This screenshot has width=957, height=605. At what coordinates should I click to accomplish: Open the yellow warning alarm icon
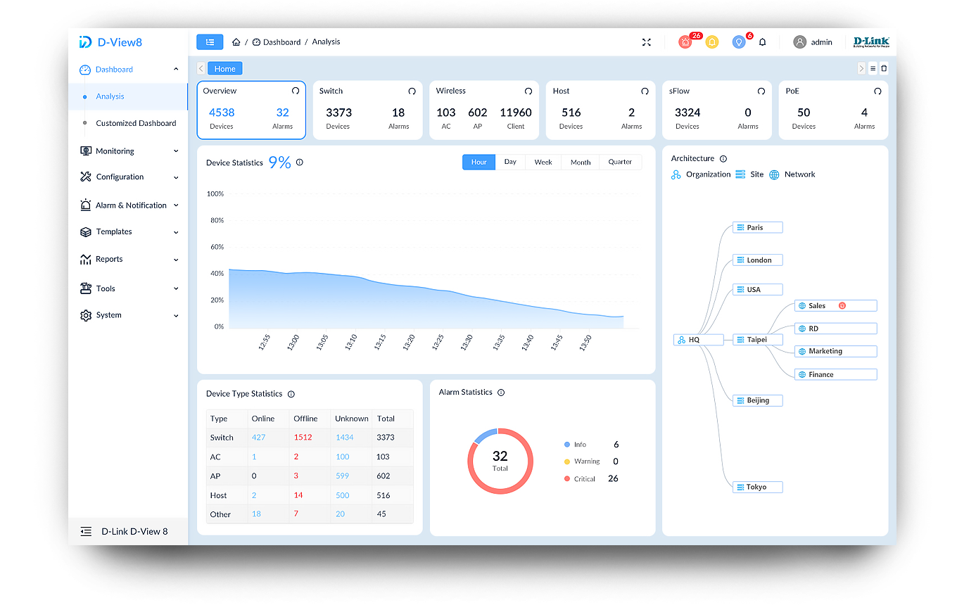pos(712,42)
